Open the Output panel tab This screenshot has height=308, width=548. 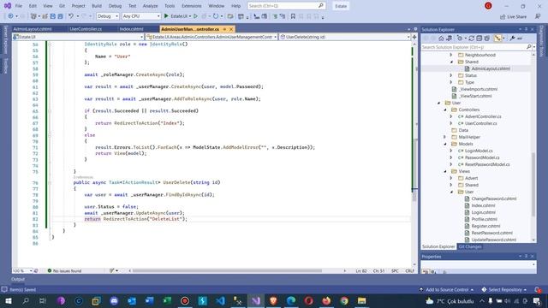(x=18, y=279)
